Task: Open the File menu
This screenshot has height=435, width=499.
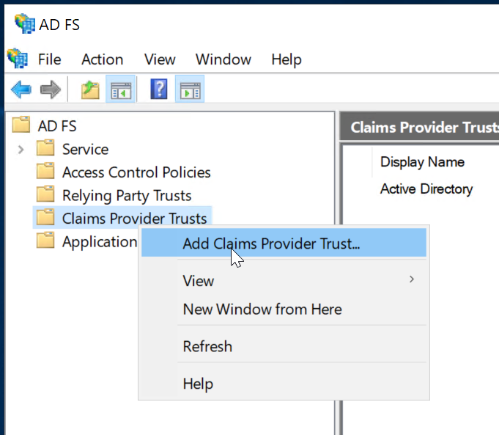Action: pos(49,59)
